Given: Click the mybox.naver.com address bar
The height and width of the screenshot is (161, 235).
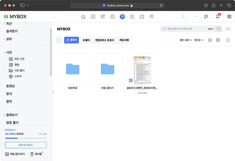Looking at the screenshot, I should pos(117,5).
